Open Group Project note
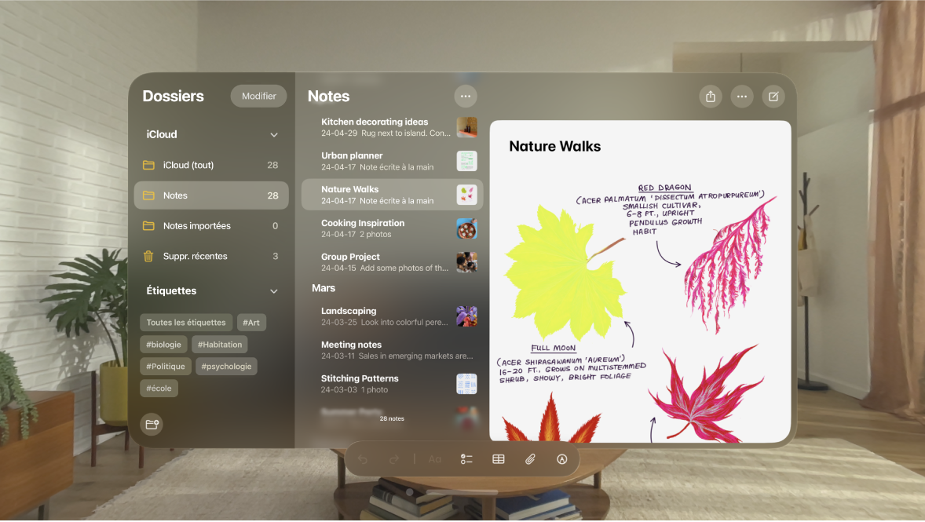 coord(393,262)
